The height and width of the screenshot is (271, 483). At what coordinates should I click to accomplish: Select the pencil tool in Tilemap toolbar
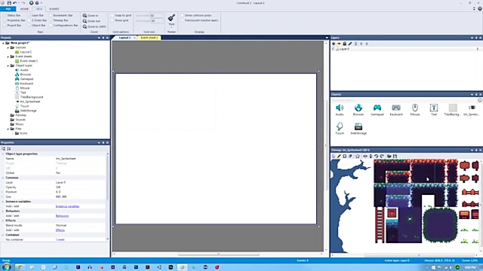pyautogui.click(x=339, y=156)
